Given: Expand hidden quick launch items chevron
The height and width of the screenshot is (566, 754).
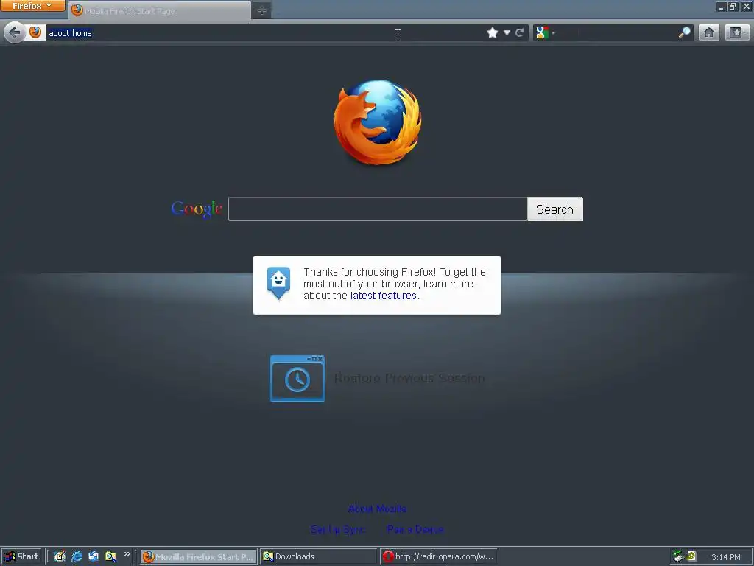Looking at the screenshot, I should click(x=127, y=554).
